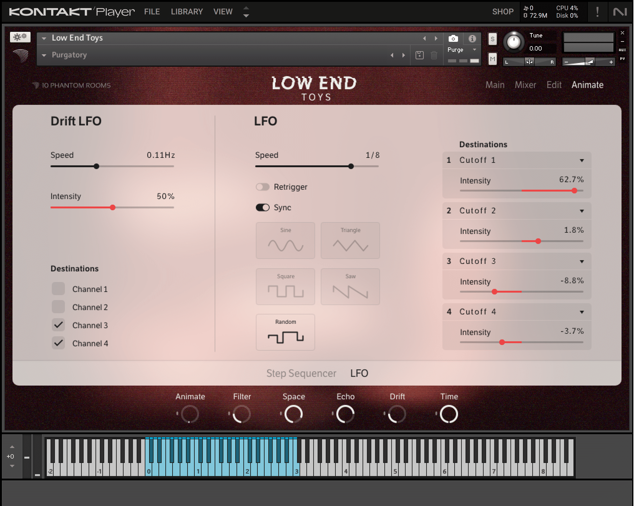Show instrument info icon
Viewport: 634px width, 506px height.
(x=472, y=38)
